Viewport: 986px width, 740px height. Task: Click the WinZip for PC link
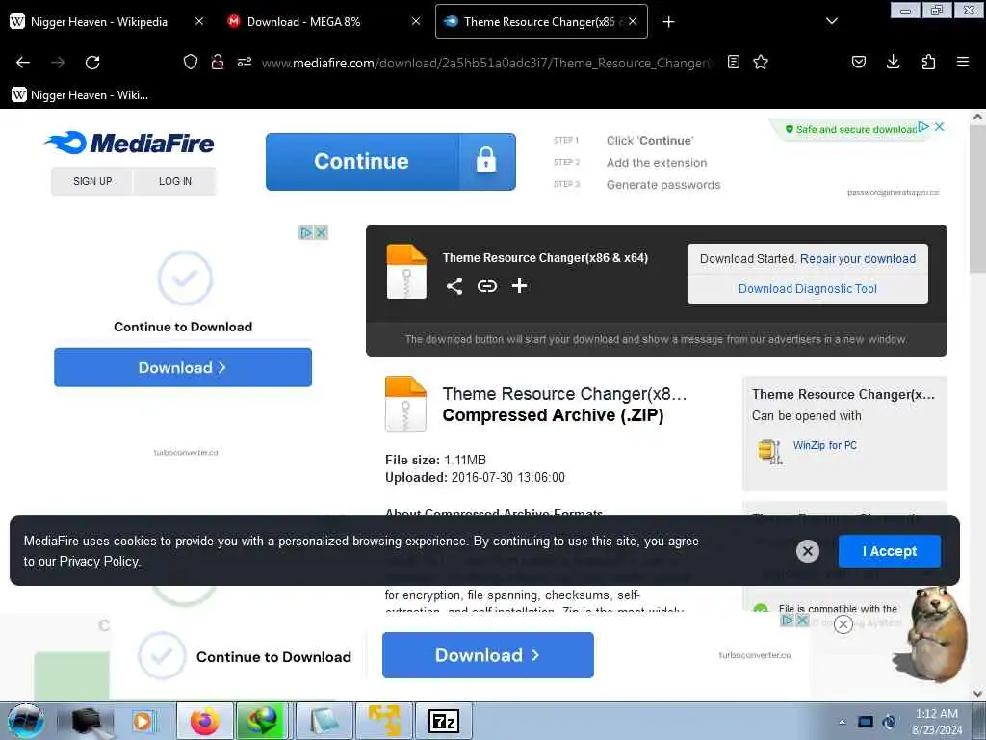click(x=824, y=445)
